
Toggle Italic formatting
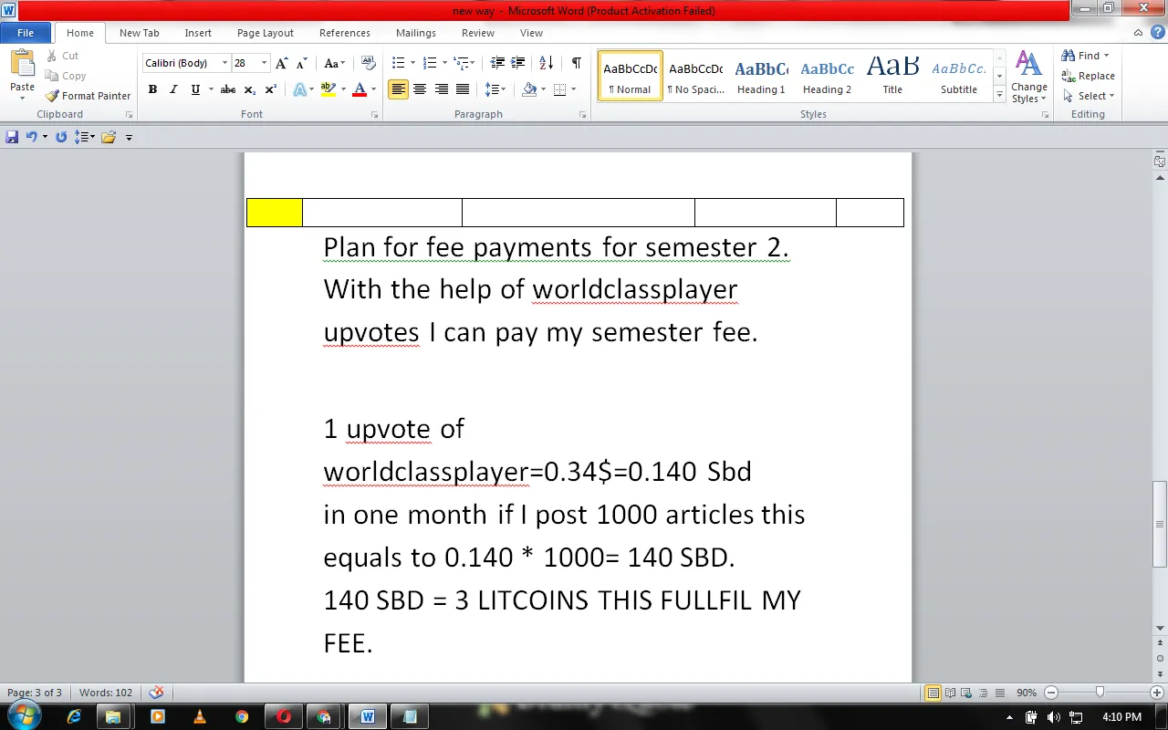point(173,89)
